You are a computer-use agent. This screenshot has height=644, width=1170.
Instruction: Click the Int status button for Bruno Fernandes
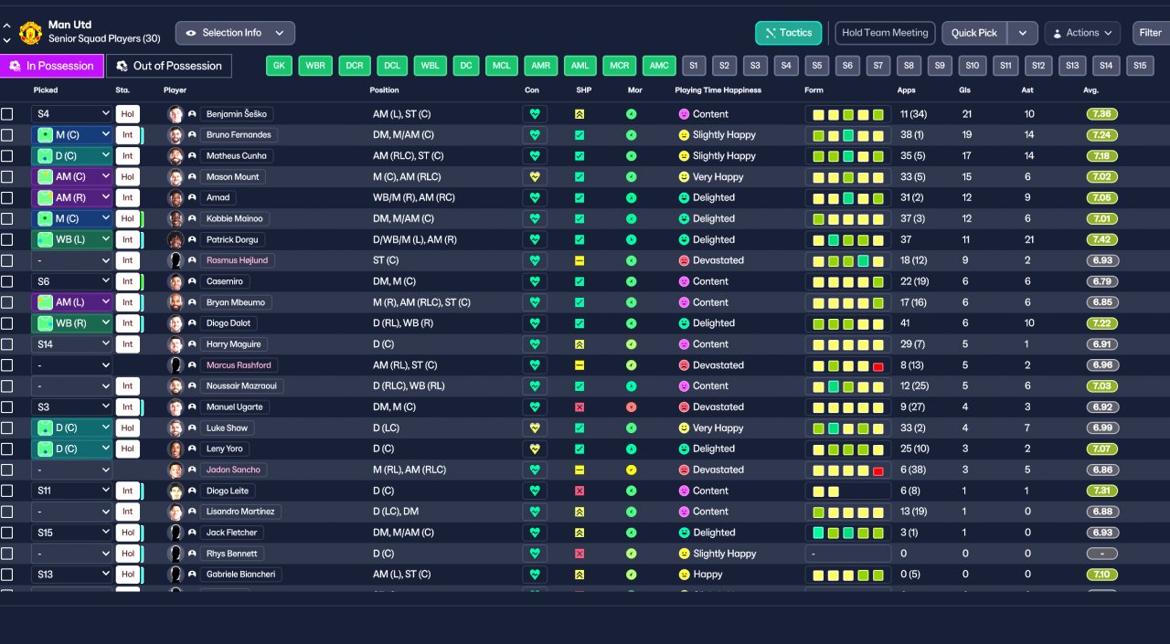click(128, 135)
